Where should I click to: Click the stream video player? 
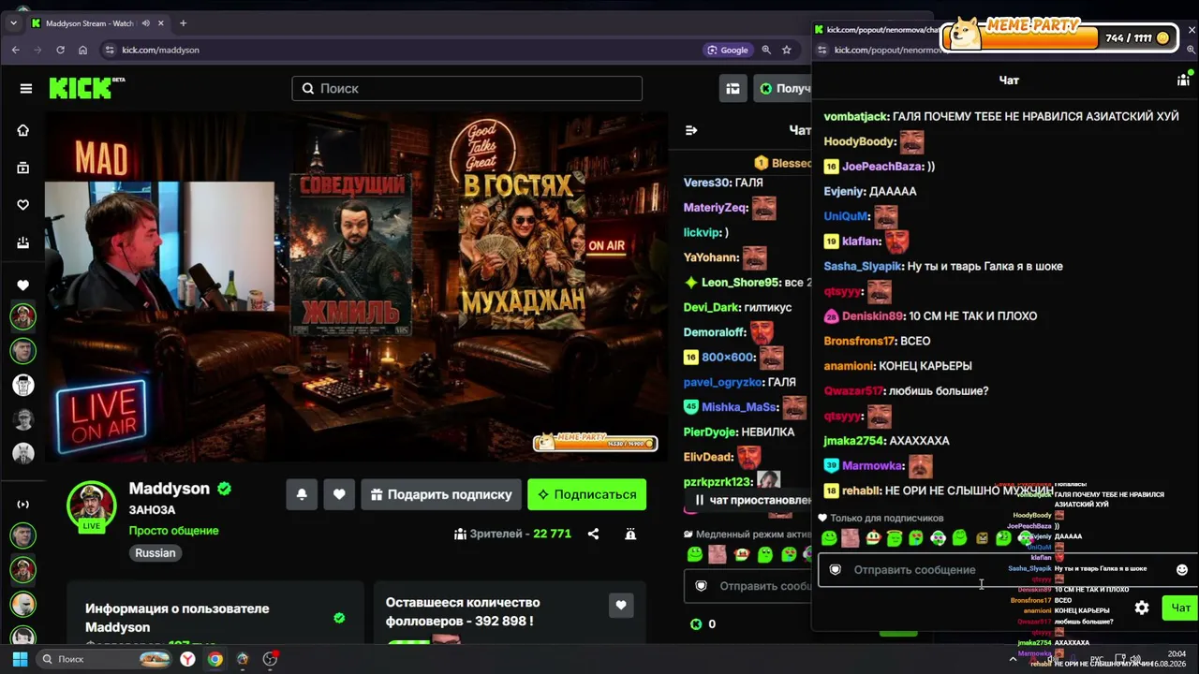(x=356, y=286)
